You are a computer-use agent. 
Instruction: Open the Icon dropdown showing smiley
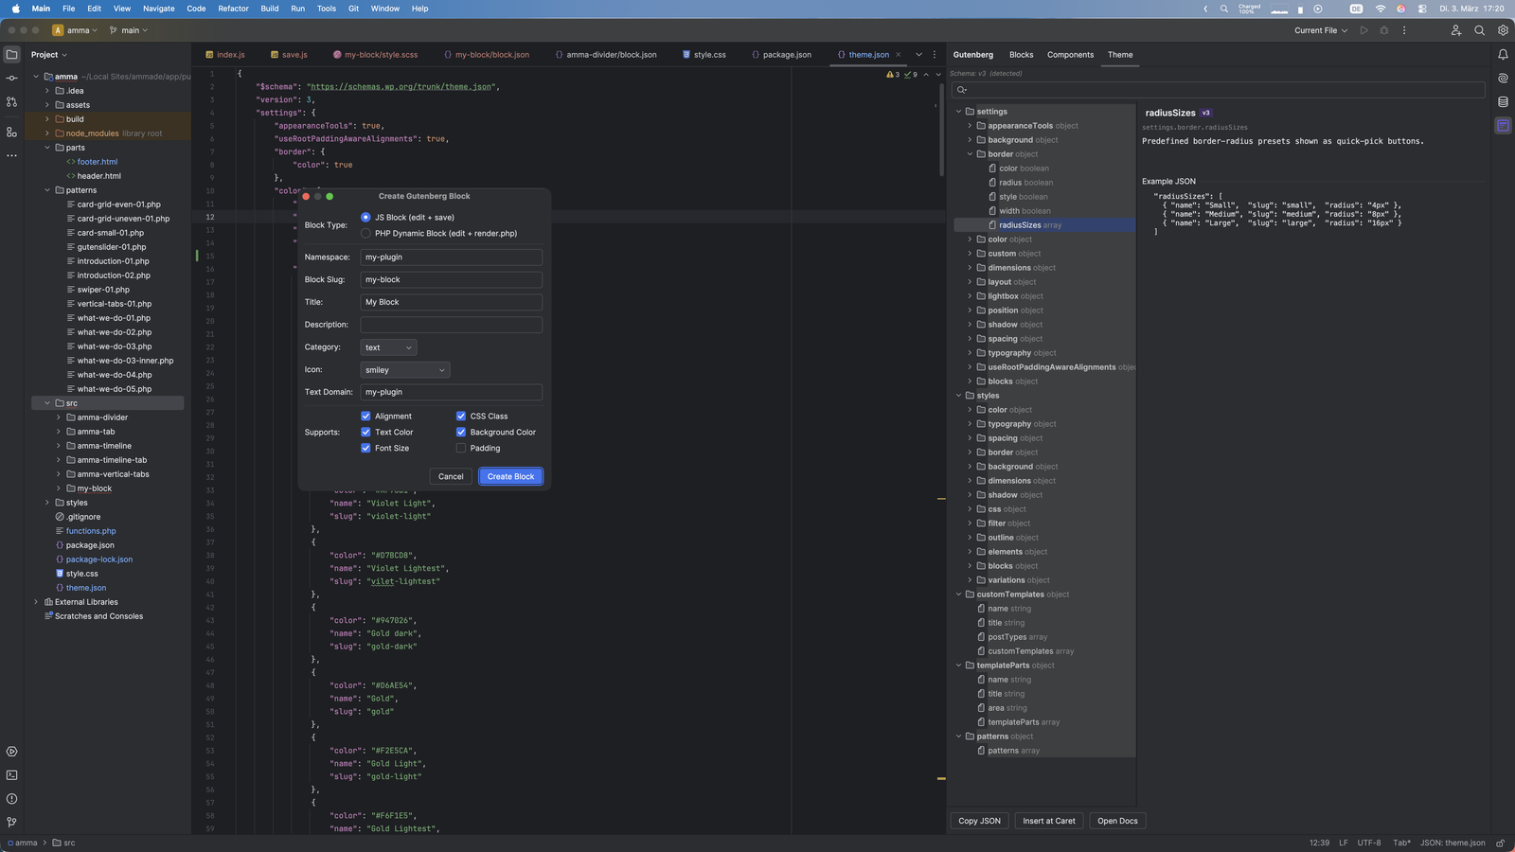[404, 370]
